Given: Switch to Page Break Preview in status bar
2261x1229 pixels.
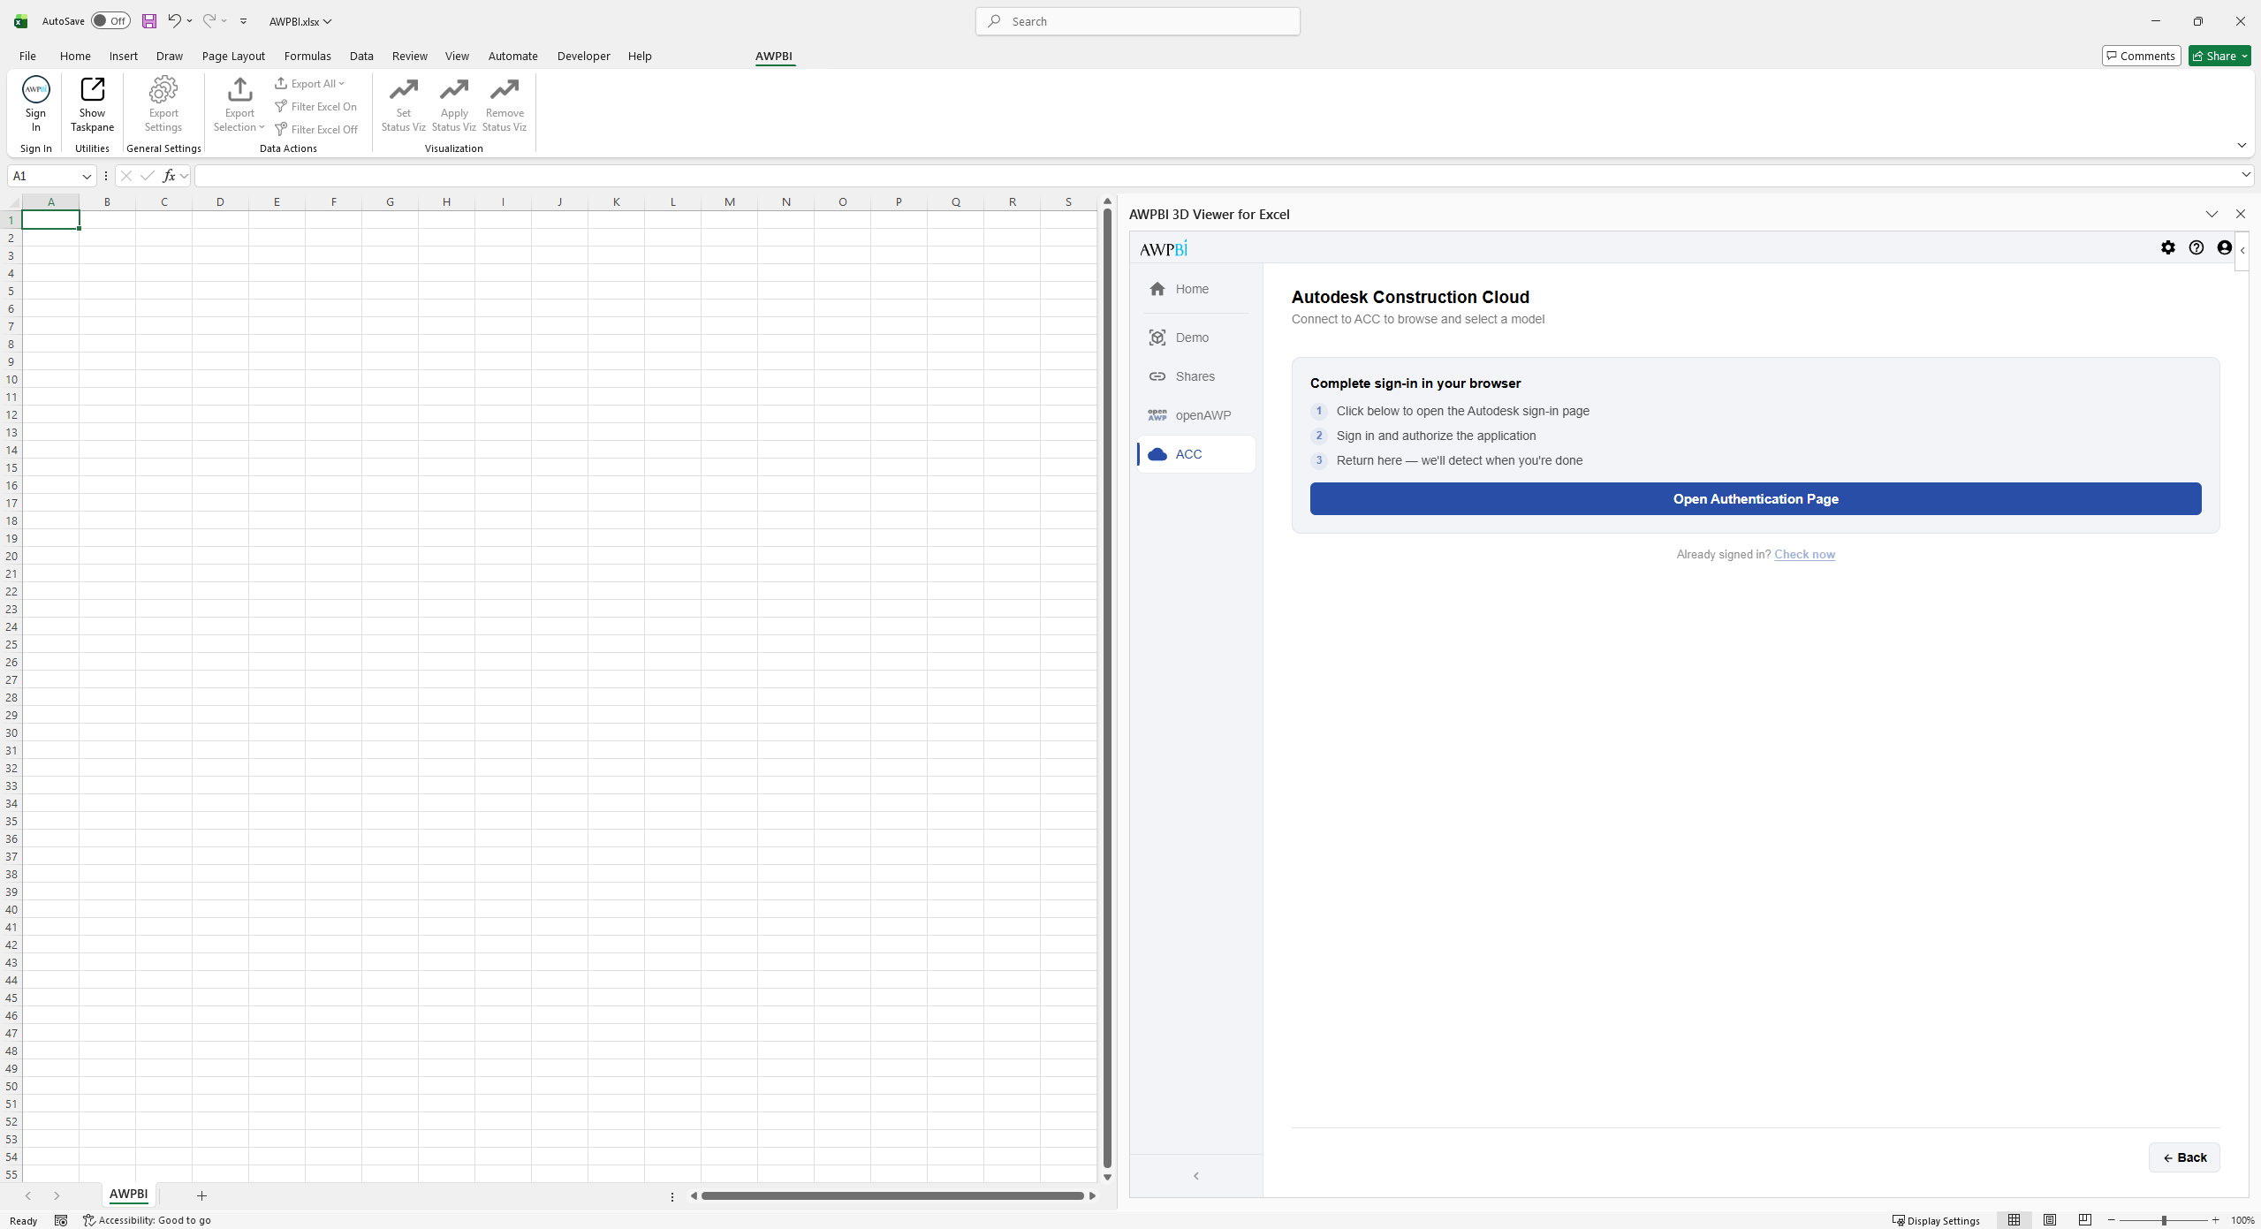Looking at the screenshot, I should (x=2085, y=1220).
